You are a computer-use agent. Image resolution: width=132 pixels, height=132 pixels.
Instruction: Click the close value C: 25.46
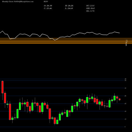tap(48, 8)
